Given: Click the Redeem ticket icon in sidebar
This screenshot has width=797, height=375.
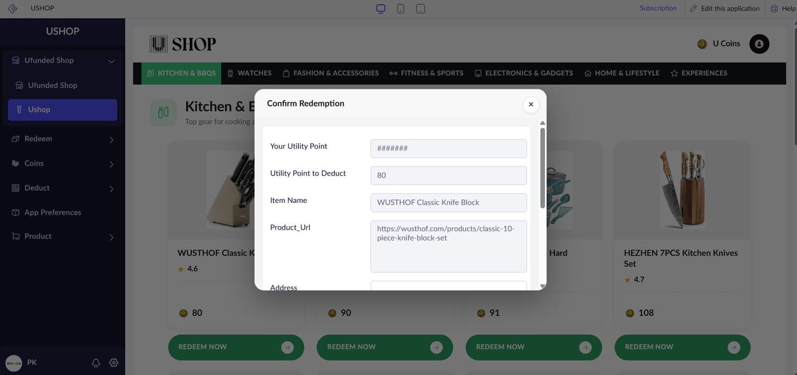Looking at the screenshot, I should 15,139.
